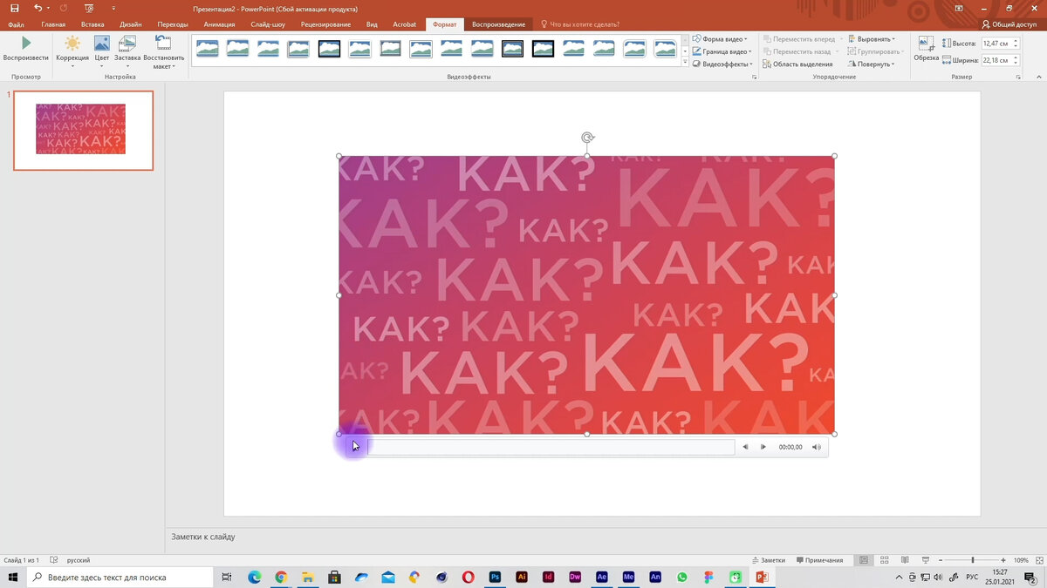The height and width of the screenshot is (588, 1047).
Task: Open Figma from the taskbar
Action: coord(708,577)
